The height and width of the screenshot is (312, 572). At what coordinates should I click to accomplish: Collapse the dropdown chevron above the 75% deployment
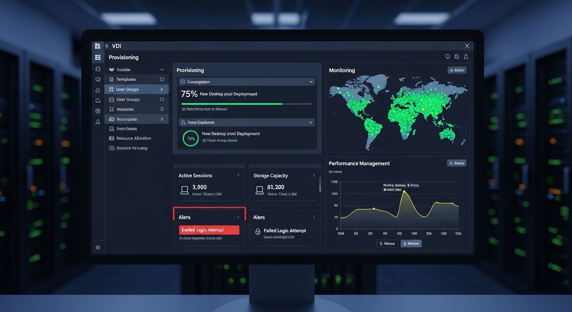pos(311,82)
